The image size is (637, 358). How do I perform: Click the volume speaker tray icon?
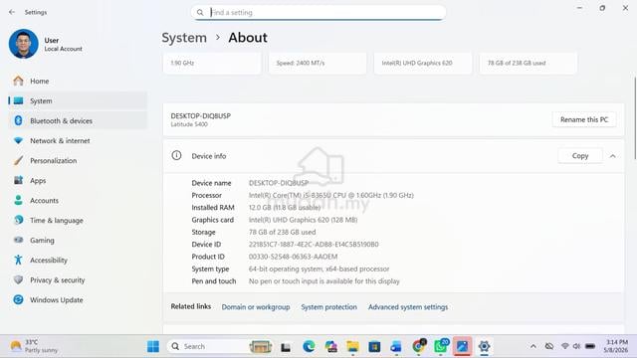point(576,346)
